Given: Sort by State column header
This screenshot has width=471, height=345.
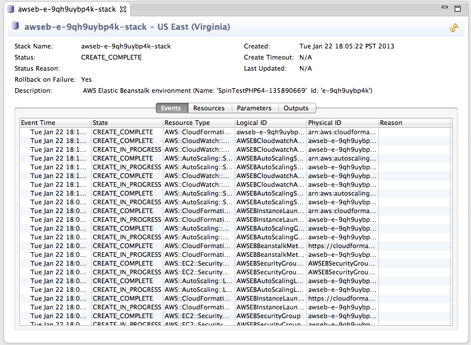Looking at the screenshot, I should coord(127,123).
